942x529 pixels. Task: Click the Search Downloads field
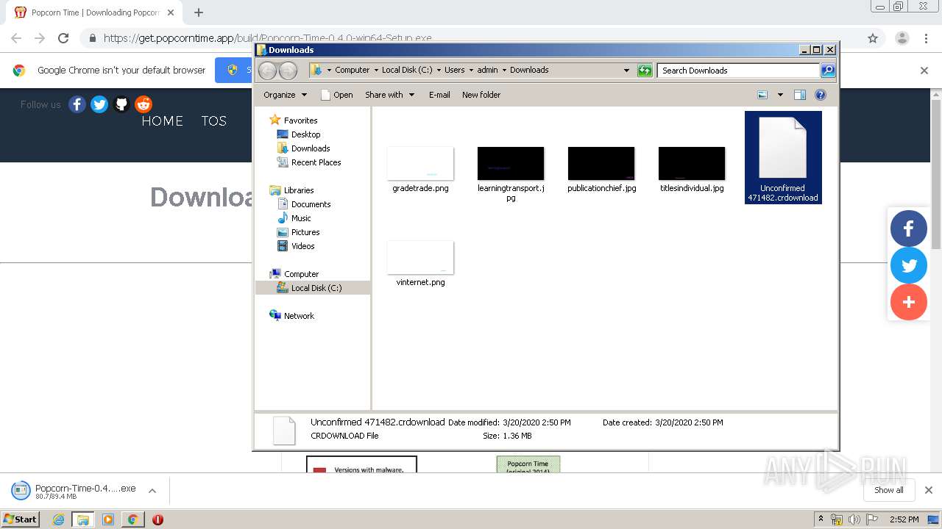click(738, 71)
